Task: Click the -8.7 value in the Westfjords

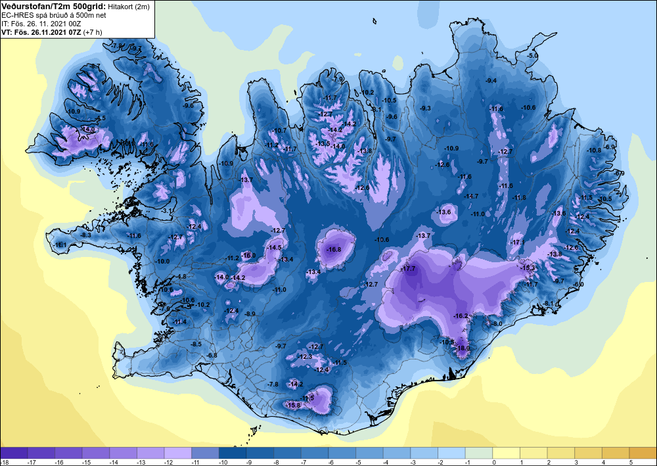Action: pyautogui.click(x=95, y=66)
